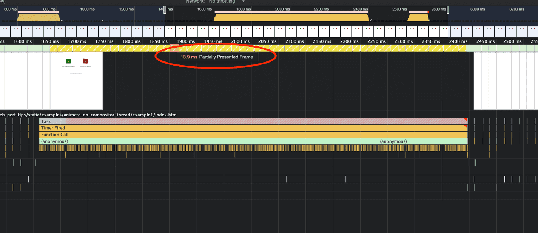Click the 1650 ms mark on the ruler

pos(50,41)
